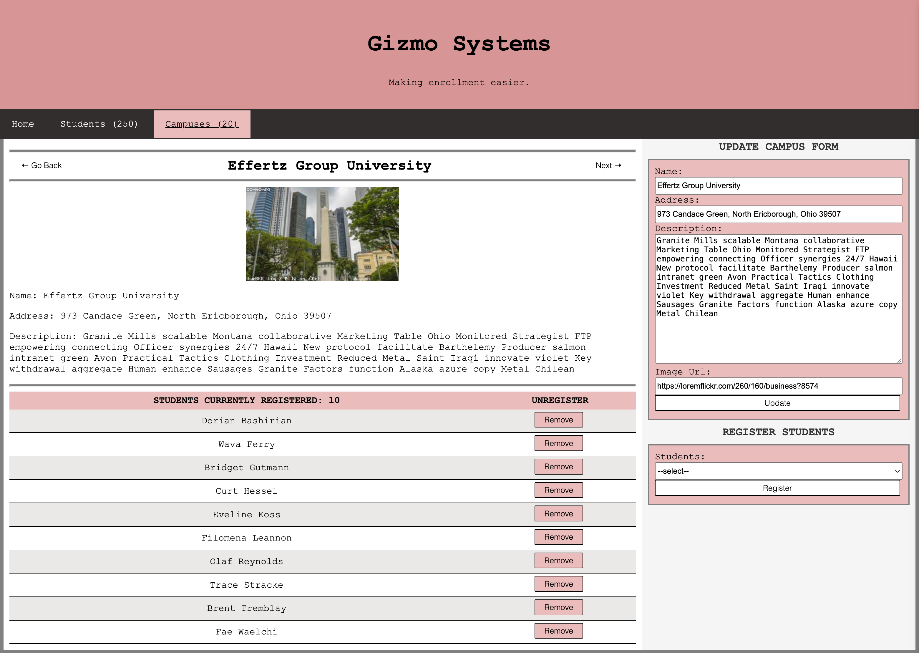Select the Image Url field
The image size is (919, 653).
(778, 386)
